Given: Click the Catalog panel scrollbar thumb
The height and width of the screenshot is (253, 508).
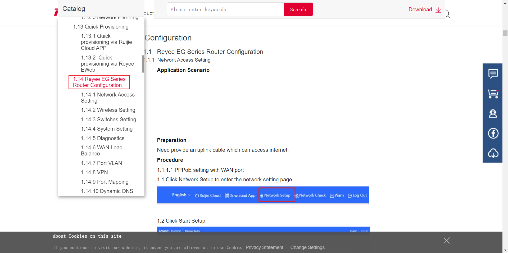Looking at the screenshot, I should pyautogui.click(x=143, y=64).
